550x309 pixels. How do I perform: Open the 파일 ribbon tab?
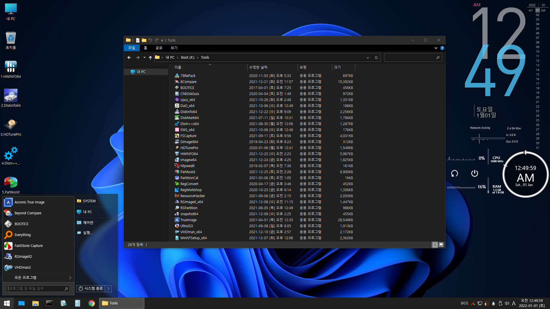(132, 48)
